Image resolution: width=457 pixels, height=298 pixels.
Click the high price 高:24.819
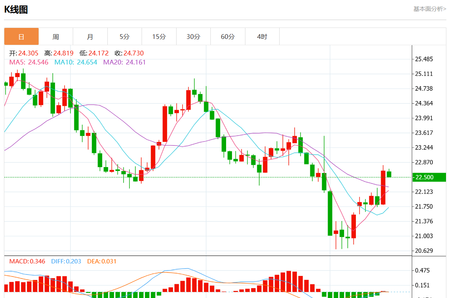(x=59, y=53)
